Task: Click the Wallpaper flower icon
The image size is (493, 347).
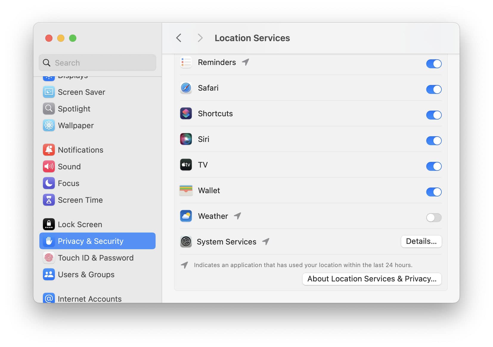Action: click(x=49, y=125)
